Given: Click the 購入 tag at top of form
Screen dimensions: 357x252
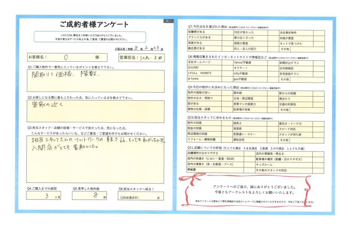Looking at the screenshot, I should pyautogui.click(x=168, y=21).
